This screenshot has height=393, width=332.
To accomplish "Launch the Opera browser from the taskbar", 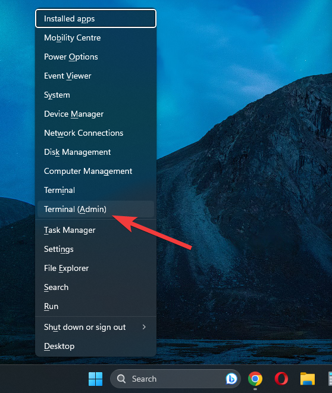I will (x=281, y=379).
